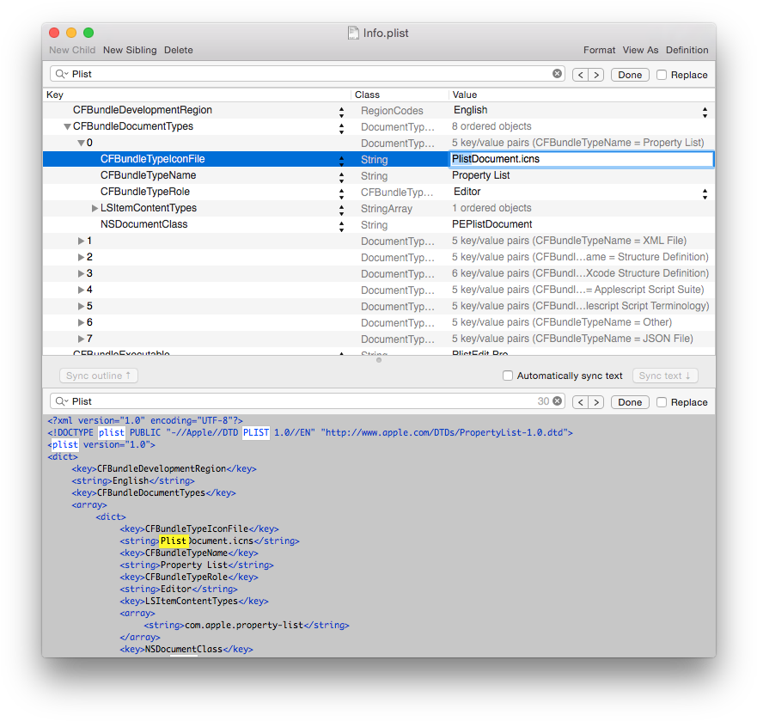Click 'com.apple.property-list' string in XML text

click(244, 625)
